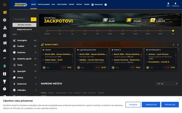This screenshot has height=113, width=182.
Task: Click the yellow search magnifier button
Action: (x=34, y=19)
